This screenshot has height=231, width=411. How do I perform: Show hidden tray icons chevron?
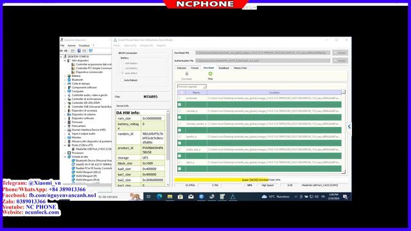[x=296, y=197]
